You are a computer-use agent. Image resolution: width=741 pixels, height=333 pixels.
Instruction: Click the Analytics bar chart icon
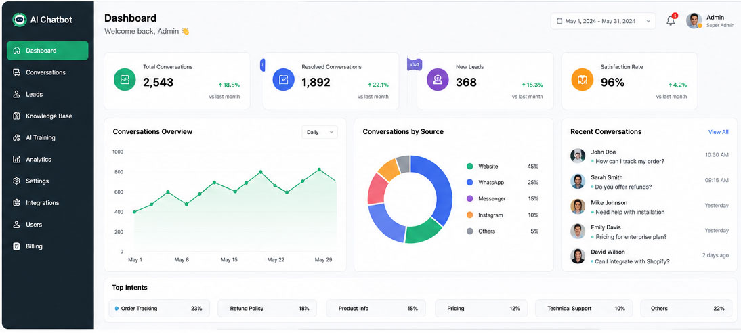coord(16,159)
